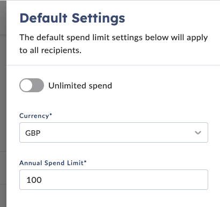Dismiss panel by clicking dimmed left overlay
Screen dimensions: 220x207
pyautogui.click(x=3, y=103)
